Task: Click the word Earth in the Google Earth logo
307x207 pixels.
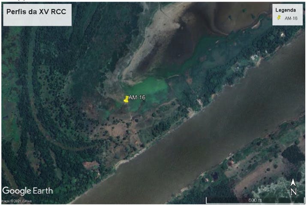Action: point(43,191)
